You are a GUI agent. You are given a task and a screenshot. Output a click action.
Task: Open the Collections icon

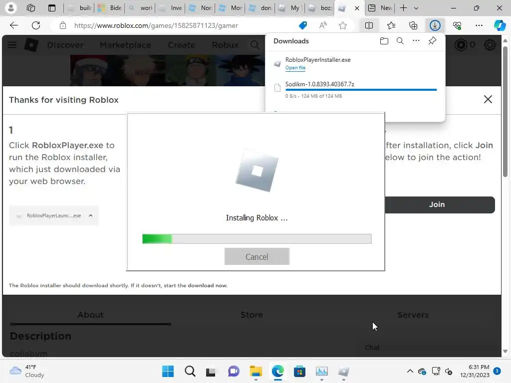(413, 25)
